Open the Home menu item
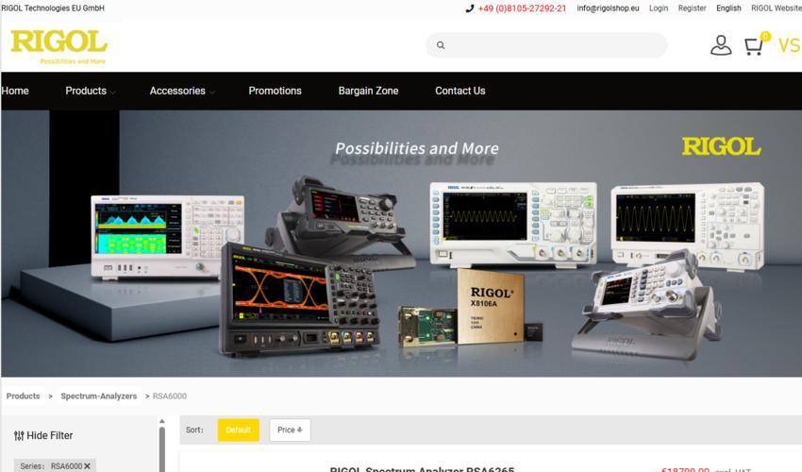The height and width of the screenshot is (472, 802). pos(15,91)
